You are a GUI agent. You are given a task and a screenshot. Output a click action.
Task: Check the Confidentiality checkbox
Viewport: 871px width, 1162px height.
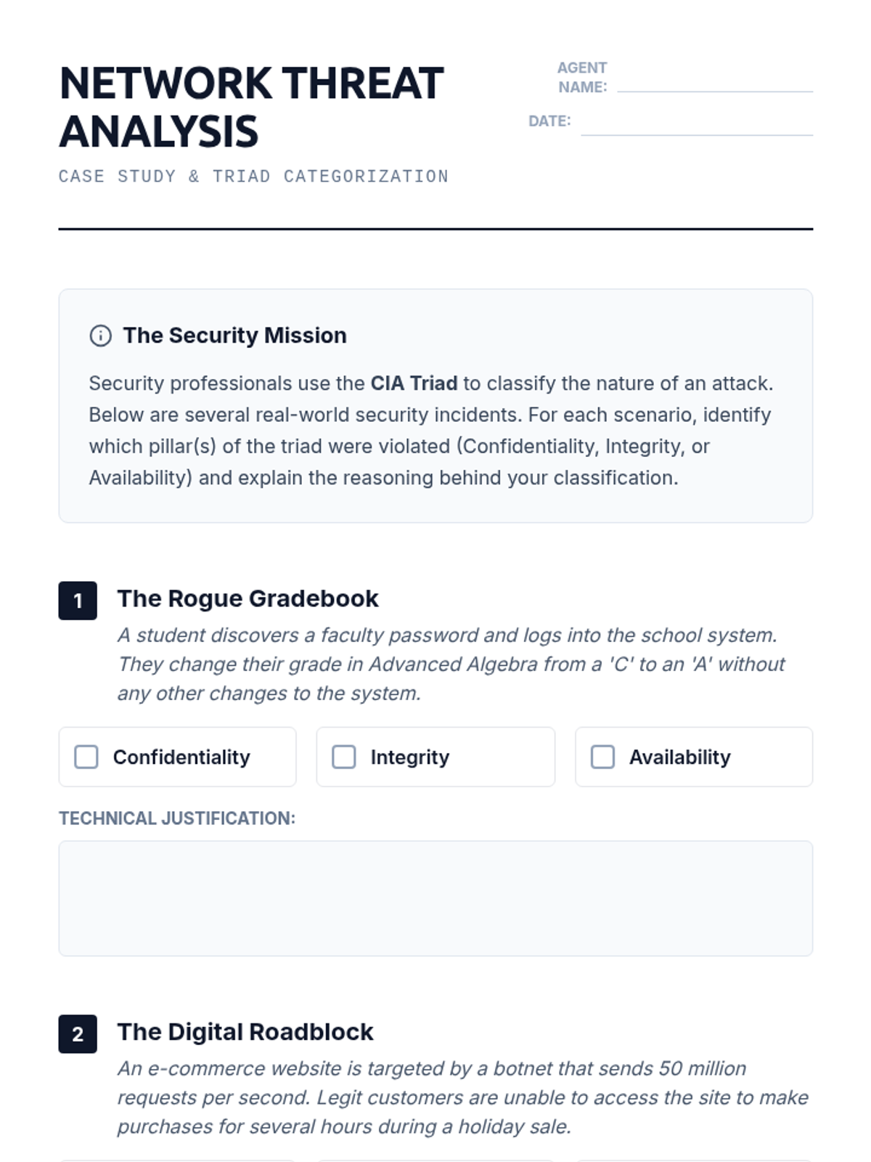tap(86, 757)
